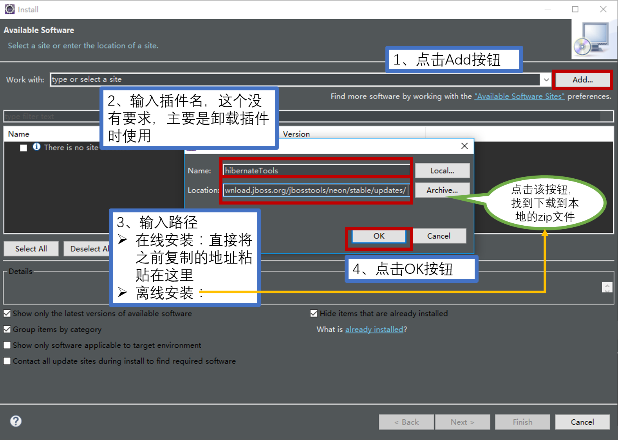
Task: Click the Finish button
Action: point(522,422)
